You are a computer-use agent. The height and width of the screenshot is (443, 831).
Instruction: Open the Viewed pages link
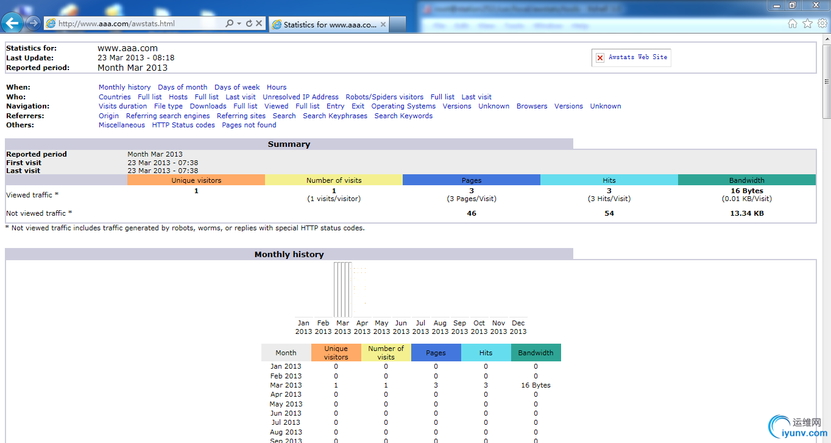[x=276, y=106]
